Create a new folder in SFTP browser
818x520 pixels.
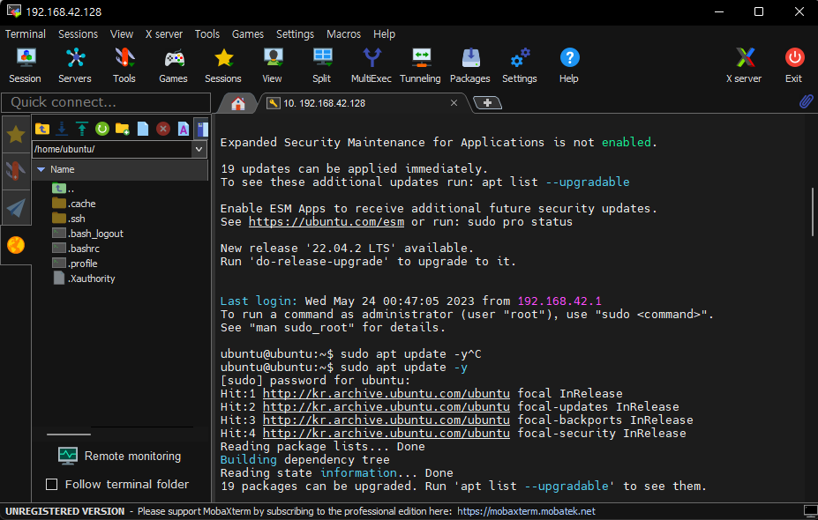point(122,128)
